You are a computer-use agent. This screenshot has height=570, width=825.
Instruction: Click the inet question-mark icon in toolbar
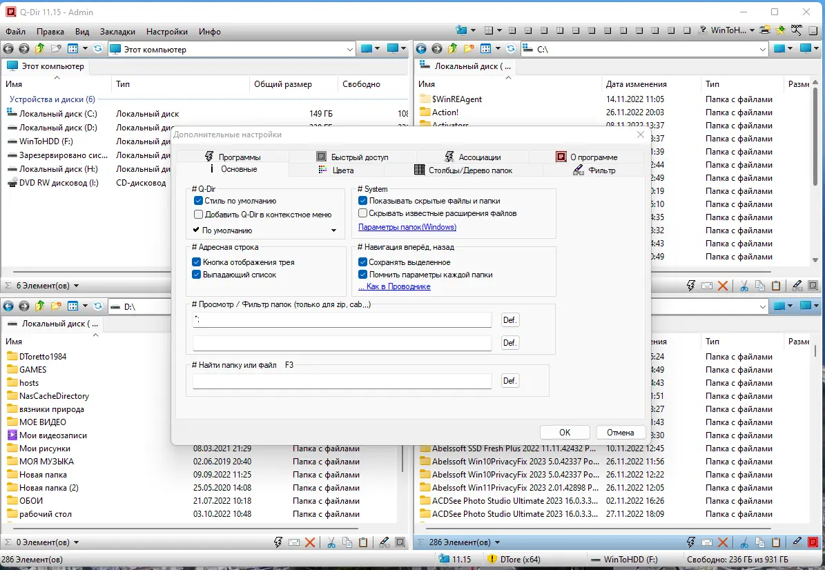click(x=702, y=30)
